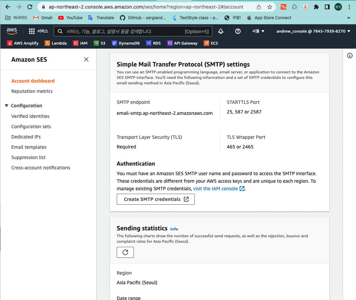Open the Translate bookmark
356x300 pixels.
coord(101,18)
